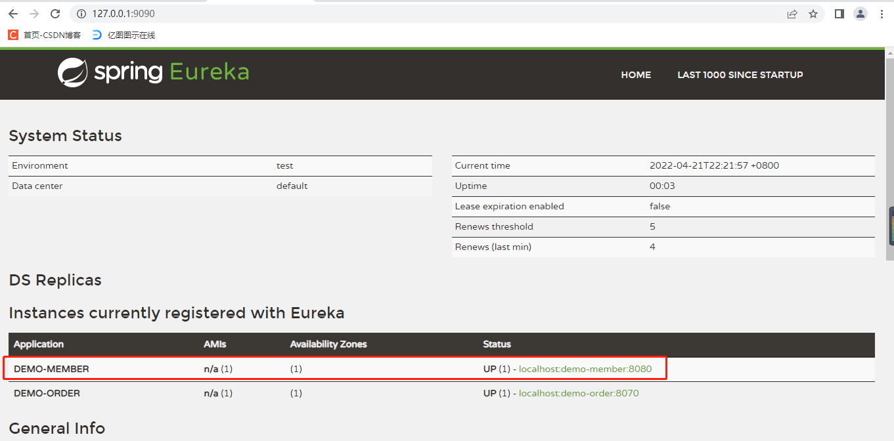Share this page icon in address bar
The image size is (894, 441).
(792, 14)
